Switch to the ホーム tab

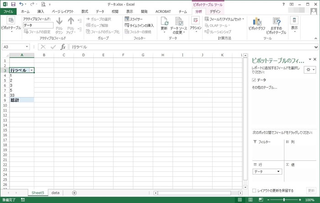click(x=25, y=11)
